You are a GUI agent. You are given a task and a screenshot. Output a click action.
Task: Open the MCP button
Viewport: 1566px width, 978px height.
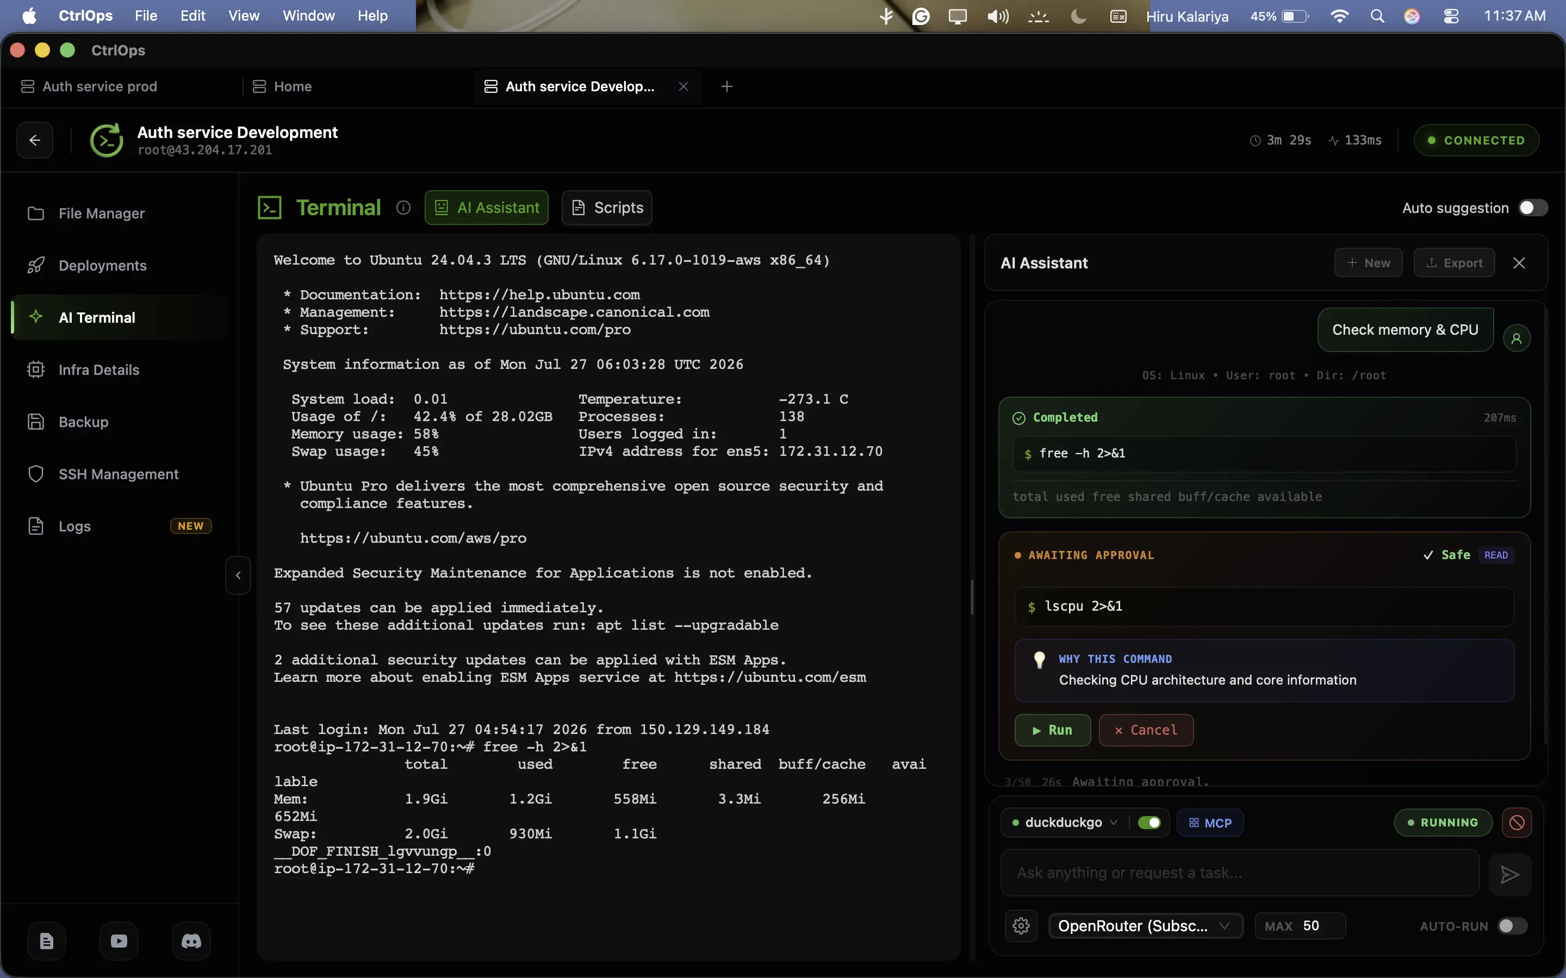click(x=1210, y=823)
